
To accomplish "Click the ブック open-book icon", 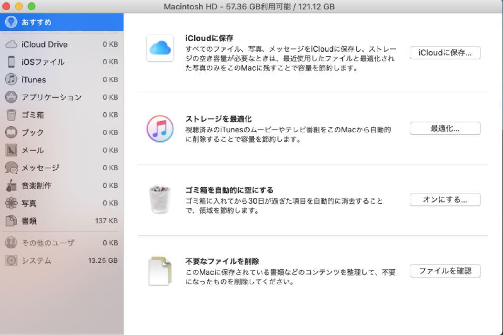I will [11, 132].
